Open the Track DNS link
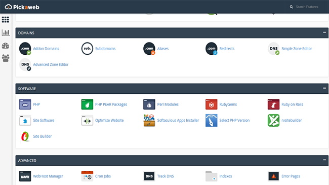The image size is (329, 185). (x=166, y=176)
